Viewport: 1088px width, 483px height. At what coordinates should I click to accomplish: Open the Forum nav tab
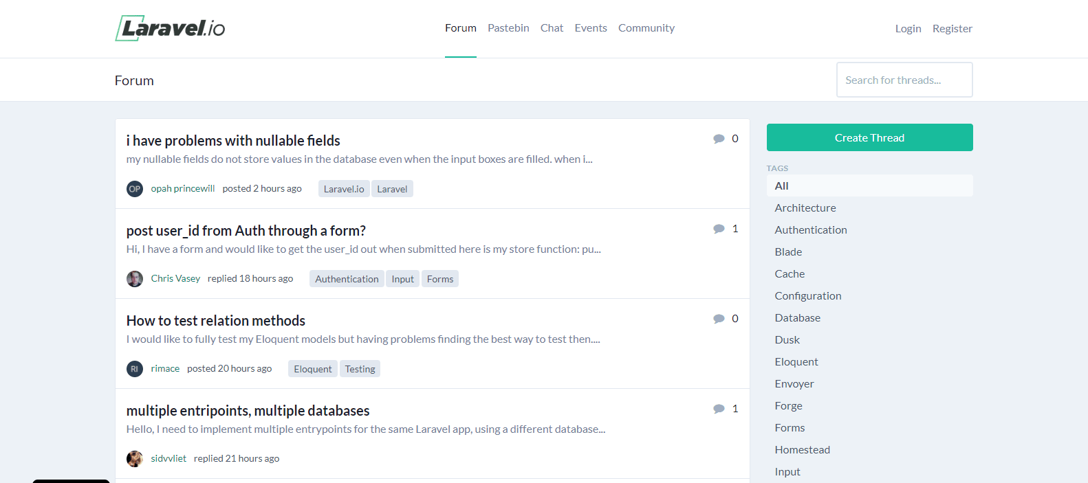coord(461,28)
